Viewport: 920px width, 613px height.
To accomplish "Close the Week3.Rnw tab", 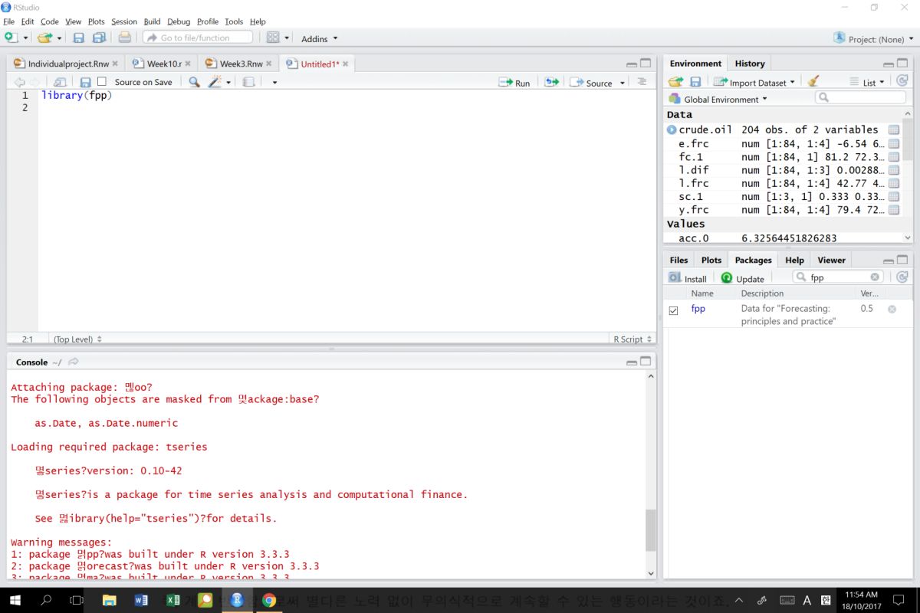I will 269,64.
